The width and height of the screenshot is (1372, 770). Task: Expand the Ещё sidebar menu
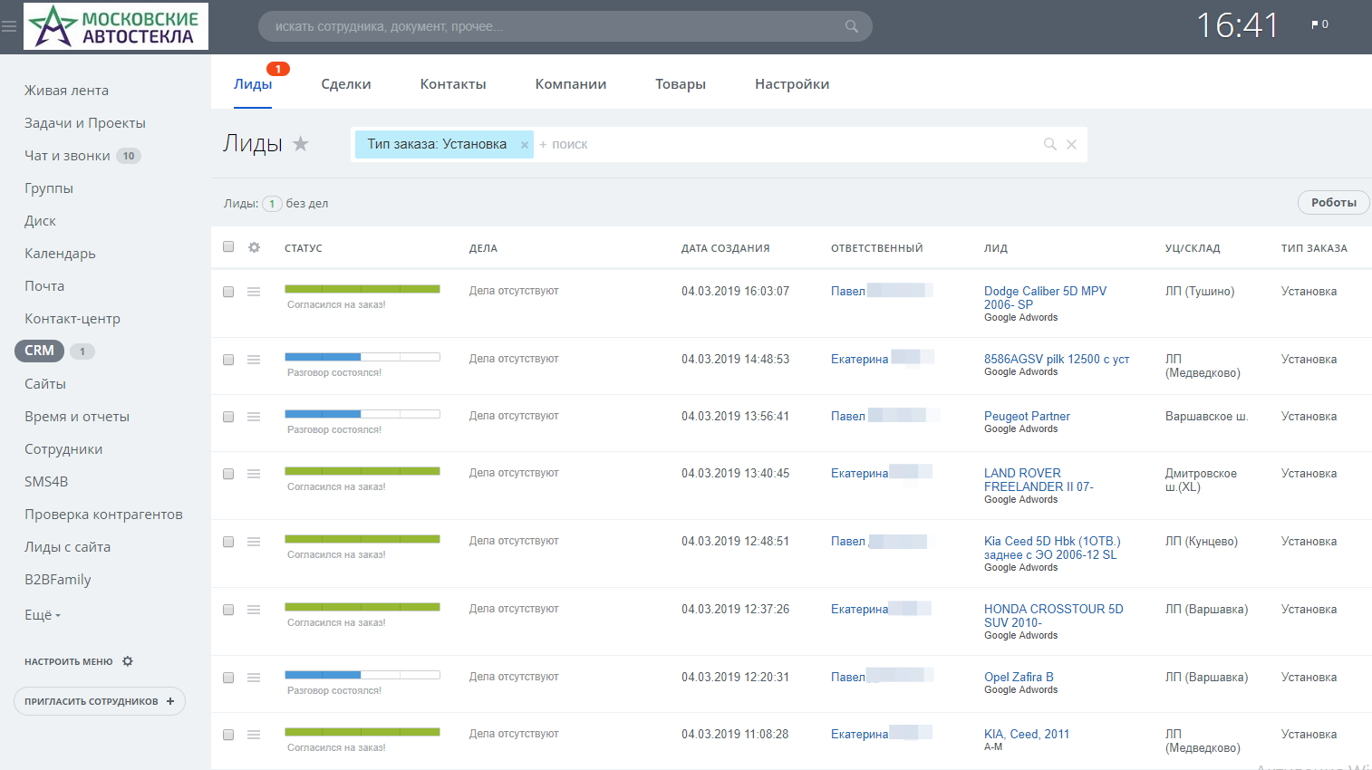(43, 615)
